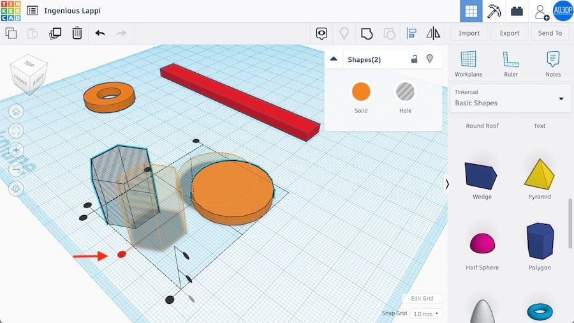
Task: Switch to the Bricks view tab
Action: [517, 11]
